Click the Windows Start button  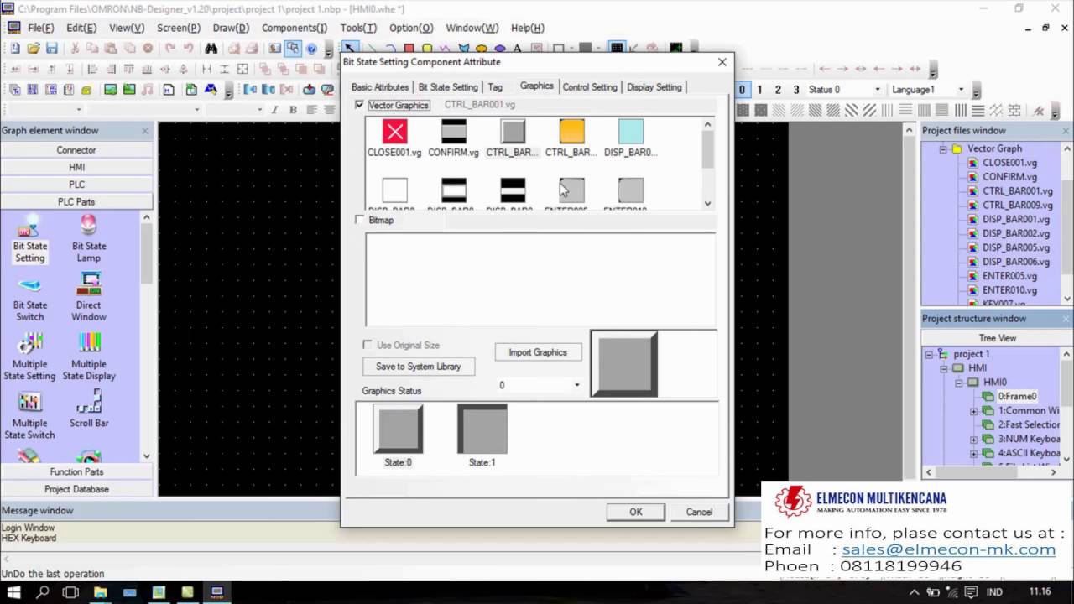point(14,592)
